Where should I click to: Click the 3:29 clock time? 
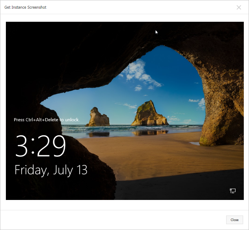pos(40,146)
